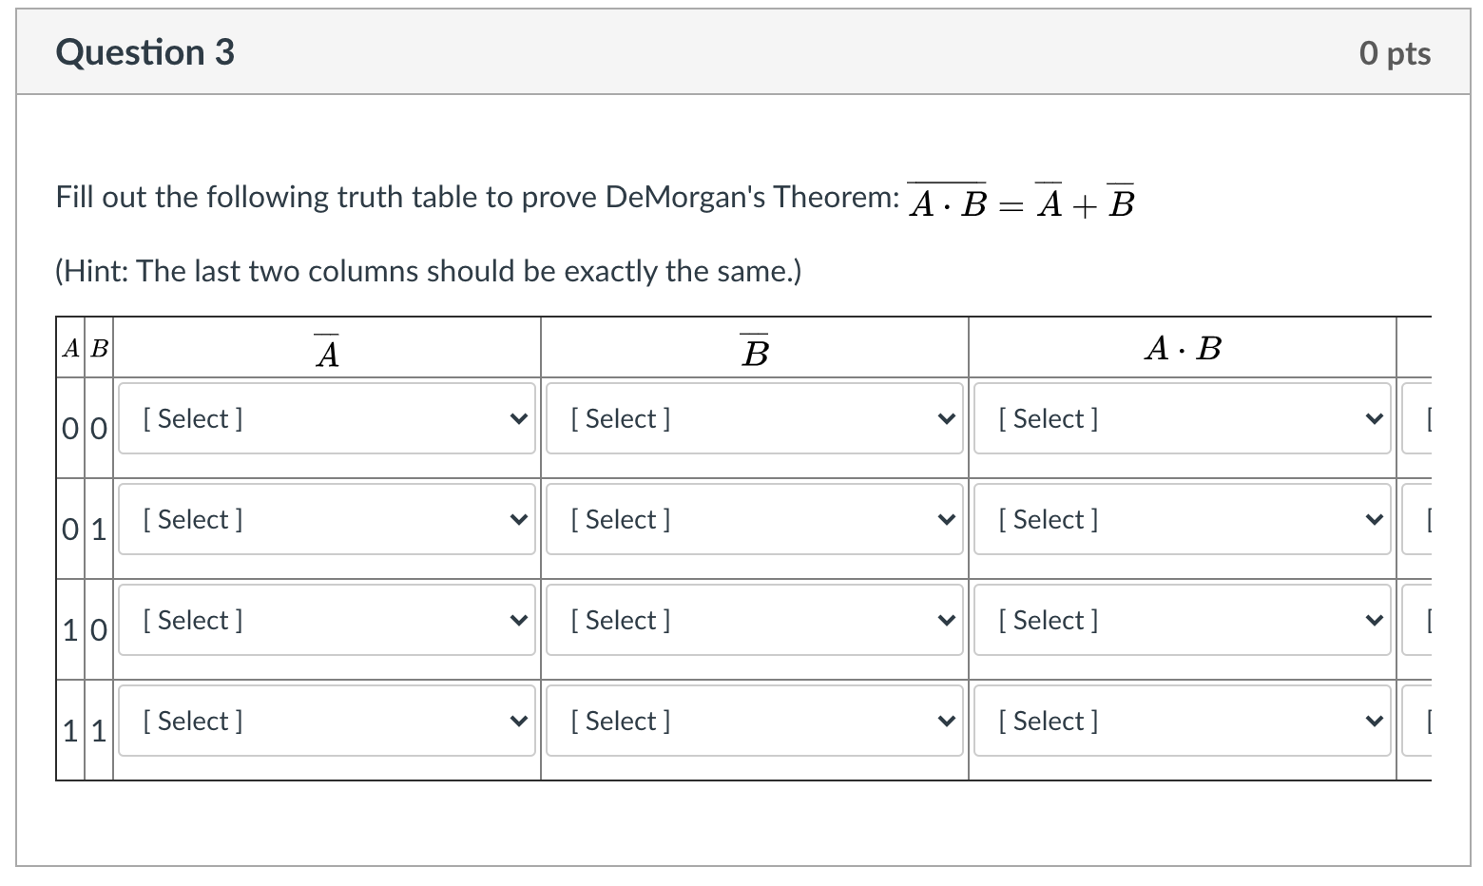Image resolution: width=1483 pixels, height=886 pixels.
Task: Open the A·B dropdown for row 1 1
Action: 1181,721
